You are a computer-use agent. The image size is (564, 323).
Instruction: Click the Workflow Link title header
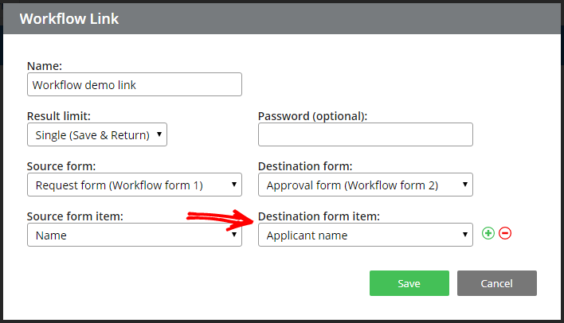click(x=69, y=18)
